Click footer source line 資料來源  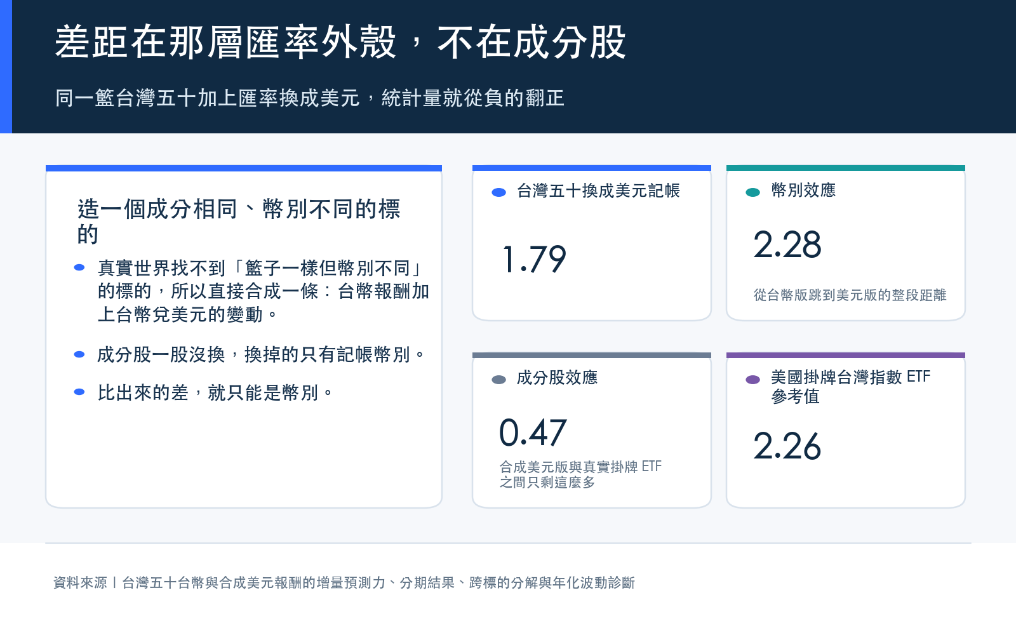tap(344, 582)
